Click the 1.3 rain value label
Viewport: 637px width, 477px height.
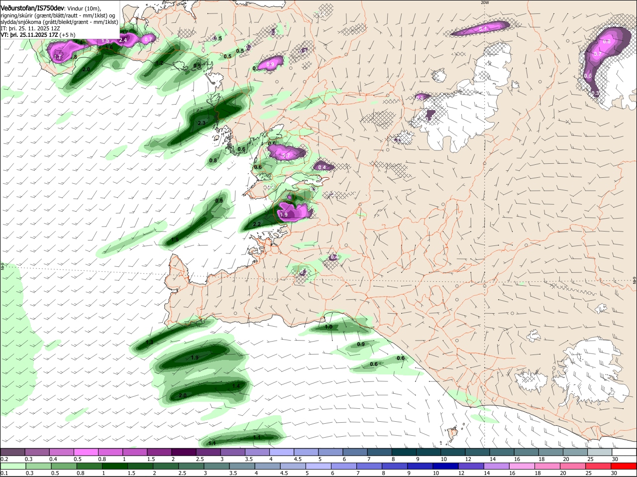tap(149, 343)
